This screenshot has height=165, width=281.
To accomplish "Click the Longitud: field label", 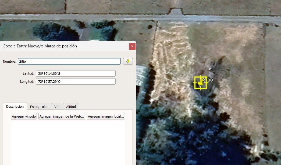I will click(27, 82).
